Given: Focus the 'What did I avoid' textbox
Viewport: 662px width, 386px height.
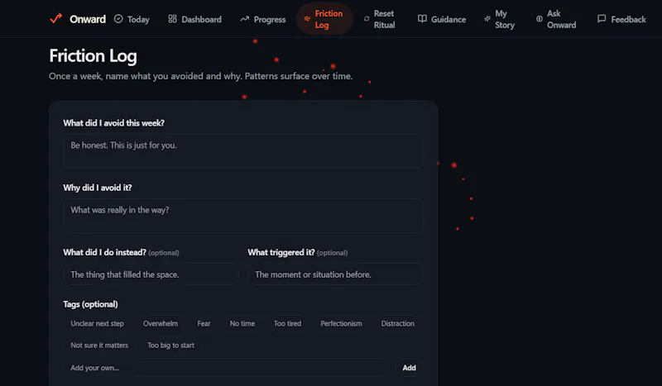Looking at the screenshot, I should click(x=242, y=151).
